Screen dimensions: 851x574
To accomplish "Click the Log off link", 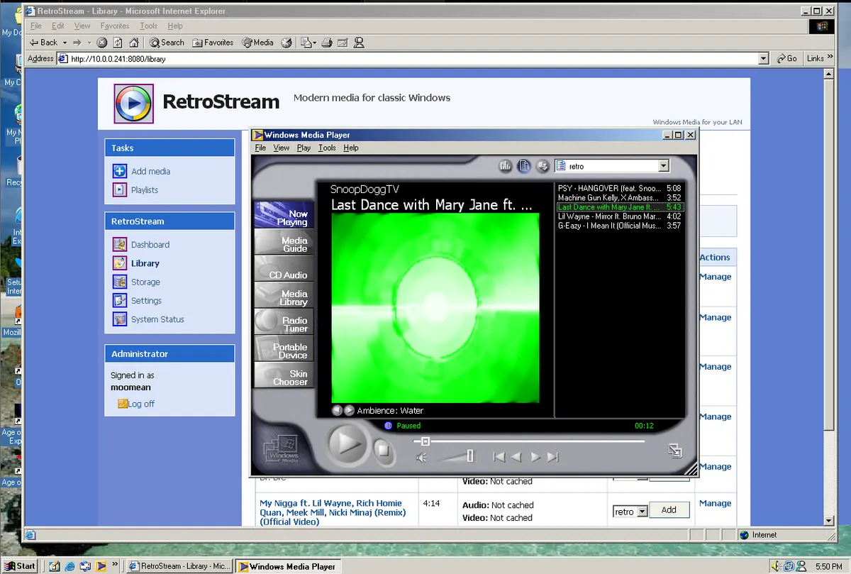I will [x=141, y=404].
